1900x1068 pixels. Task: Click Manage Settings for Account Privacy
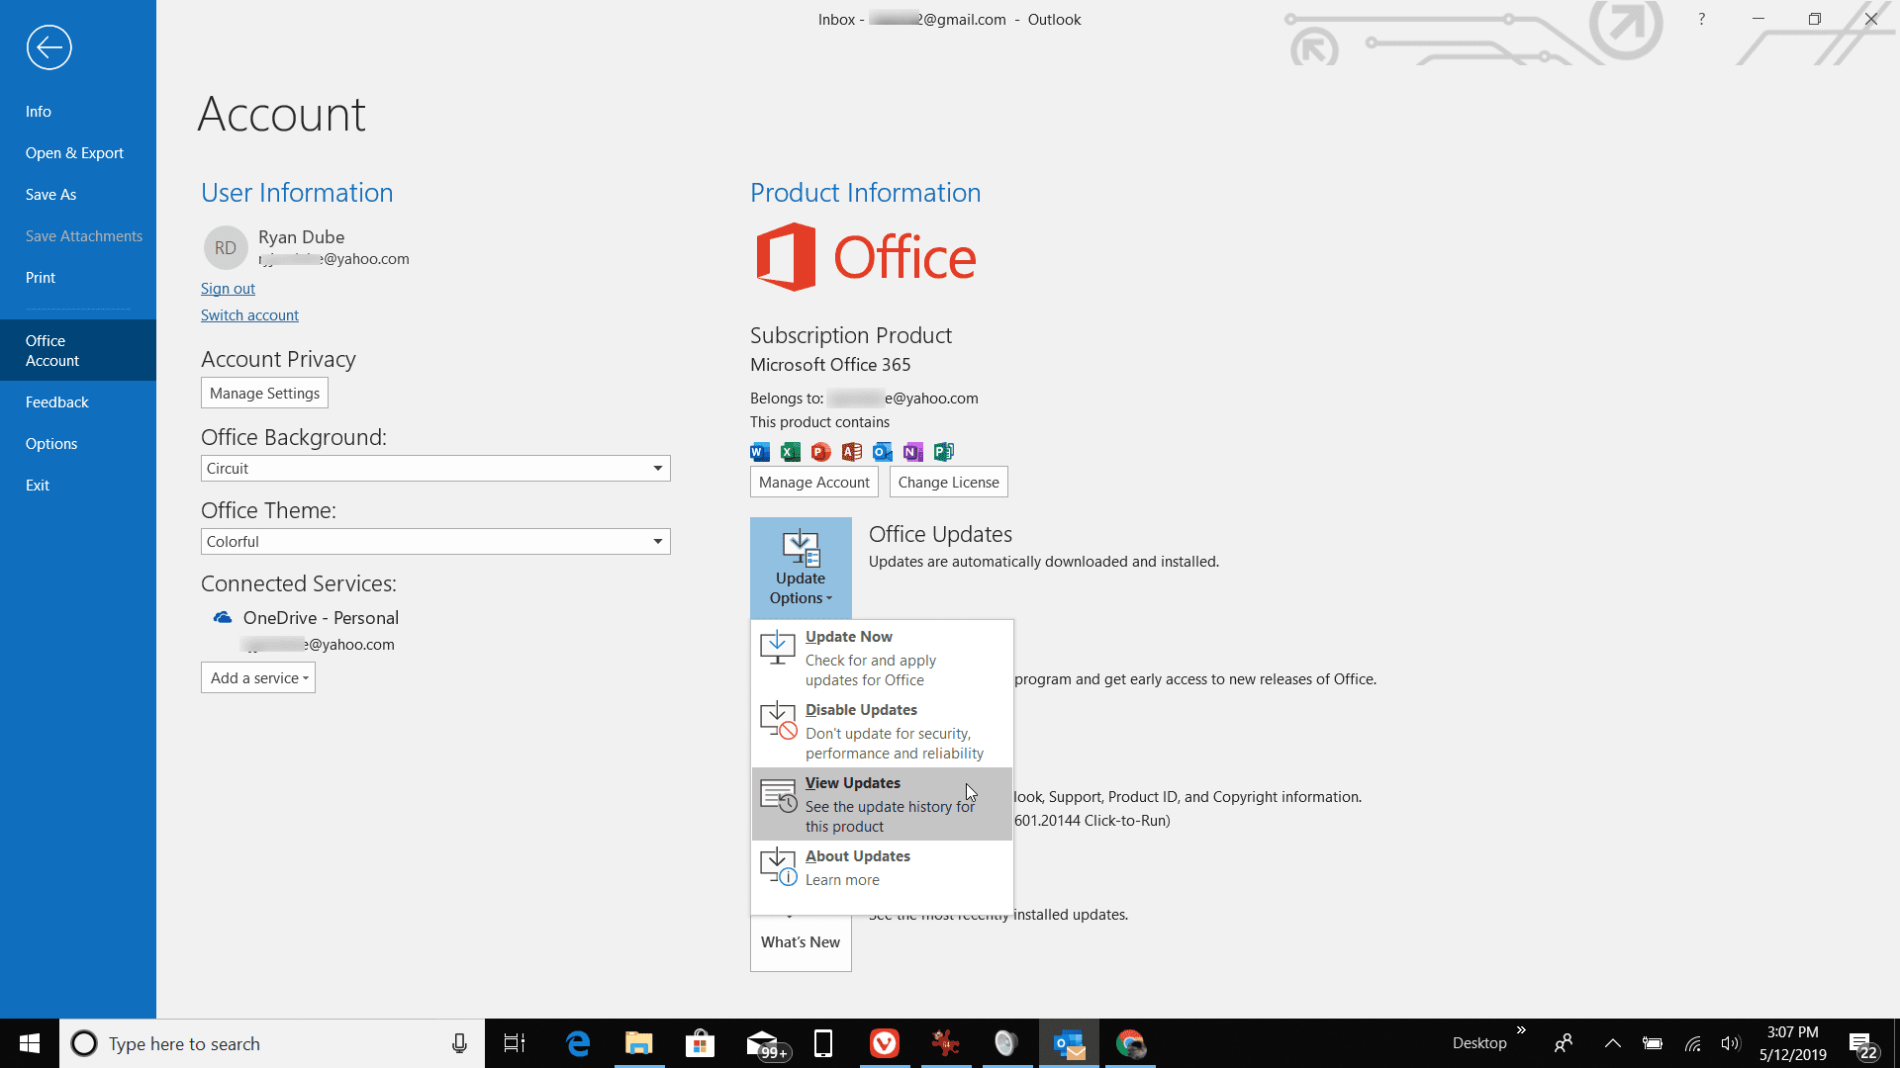265,393
